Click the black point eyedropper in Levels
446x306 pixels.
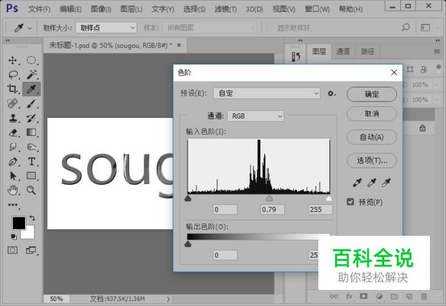[357, 182]
